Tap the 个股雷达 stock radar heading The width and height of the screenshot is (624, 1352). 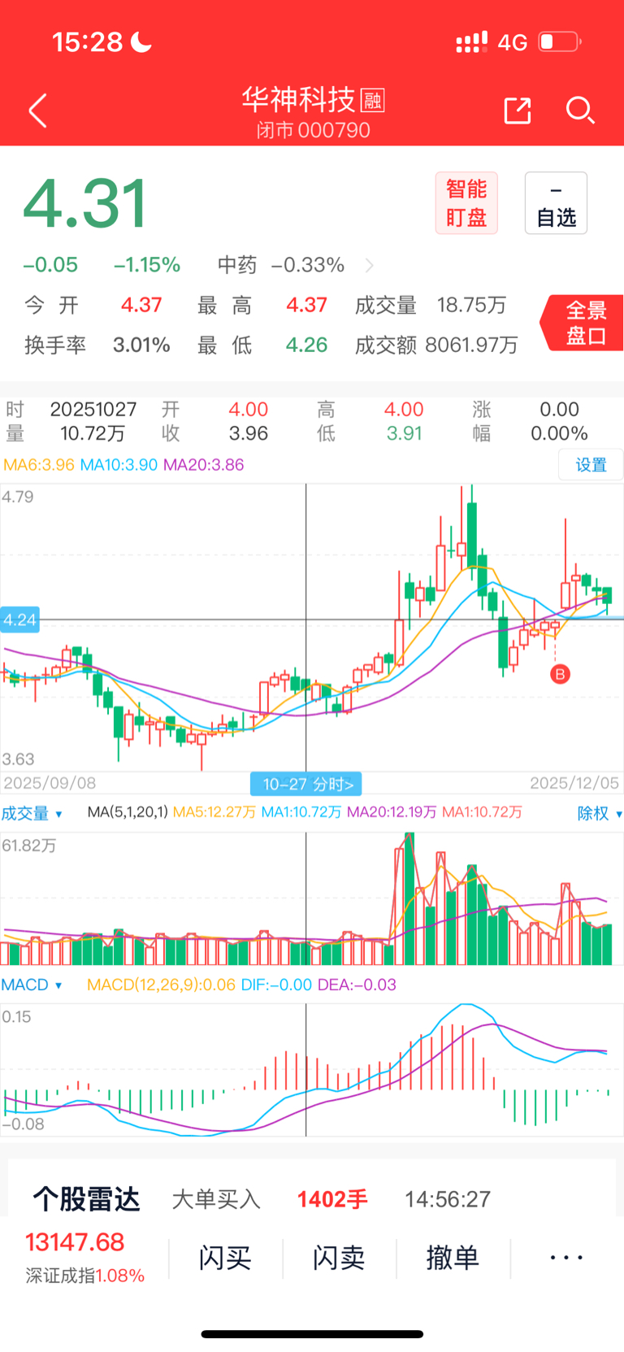pyautogui.click(x=87, y=1198)
